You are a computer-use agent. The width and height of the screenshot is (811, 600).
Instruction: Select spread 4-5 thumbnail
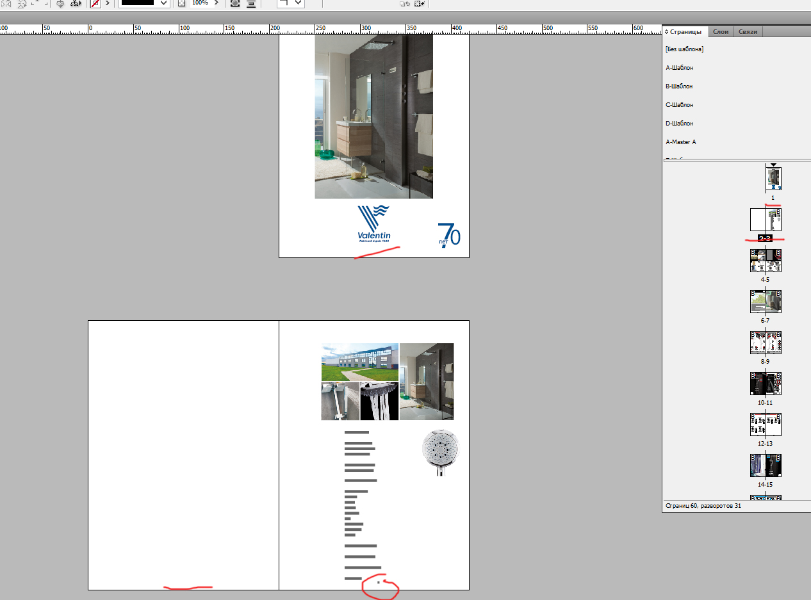(x=766, y=261)
